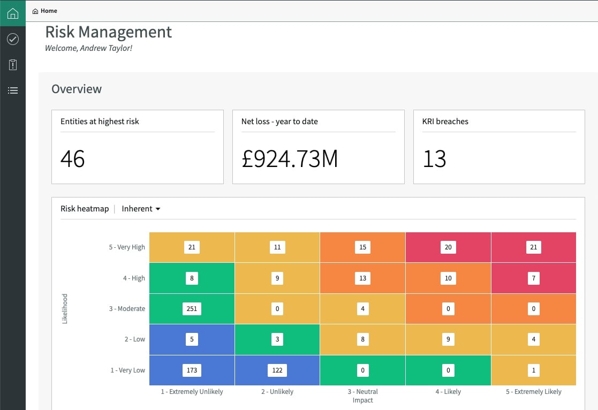Click the Net loss year to date card

[x=318, y=147]
